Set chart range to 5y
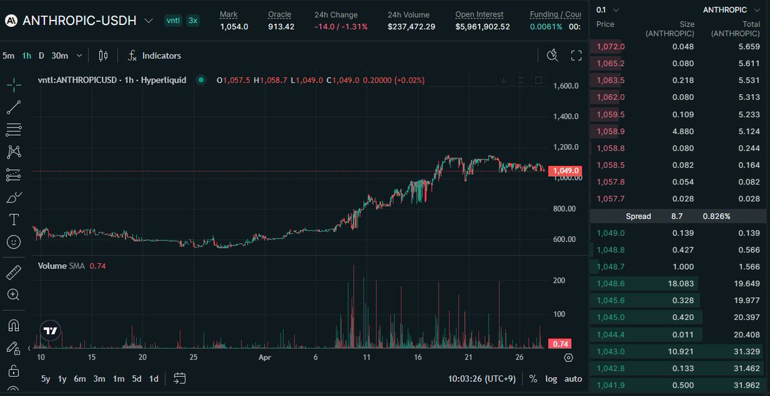Screen dimensions: 770x396 point(46,379)
